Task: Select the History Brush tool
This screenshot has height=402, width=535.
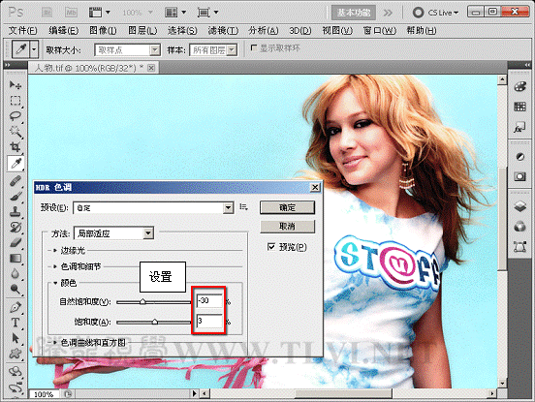Action: 16,228
